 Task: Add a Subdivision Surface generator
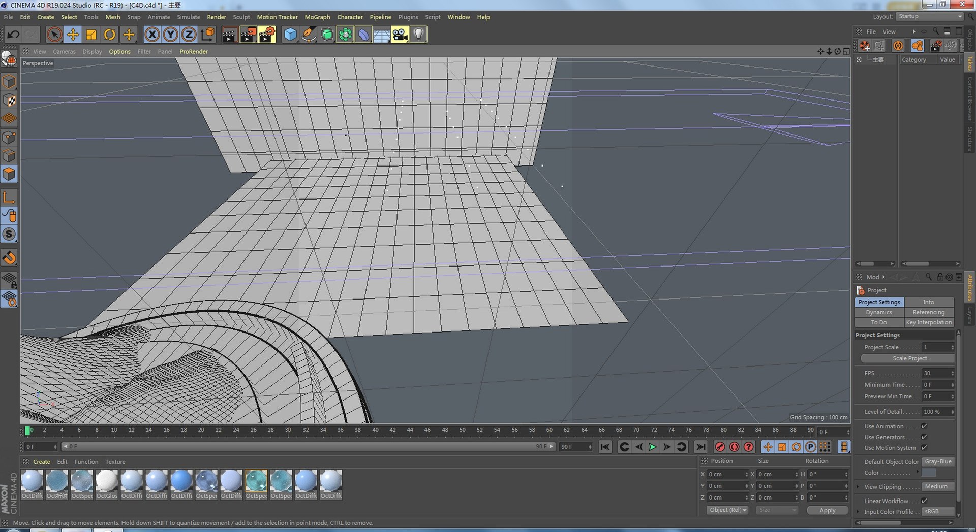tap(327, 35)
